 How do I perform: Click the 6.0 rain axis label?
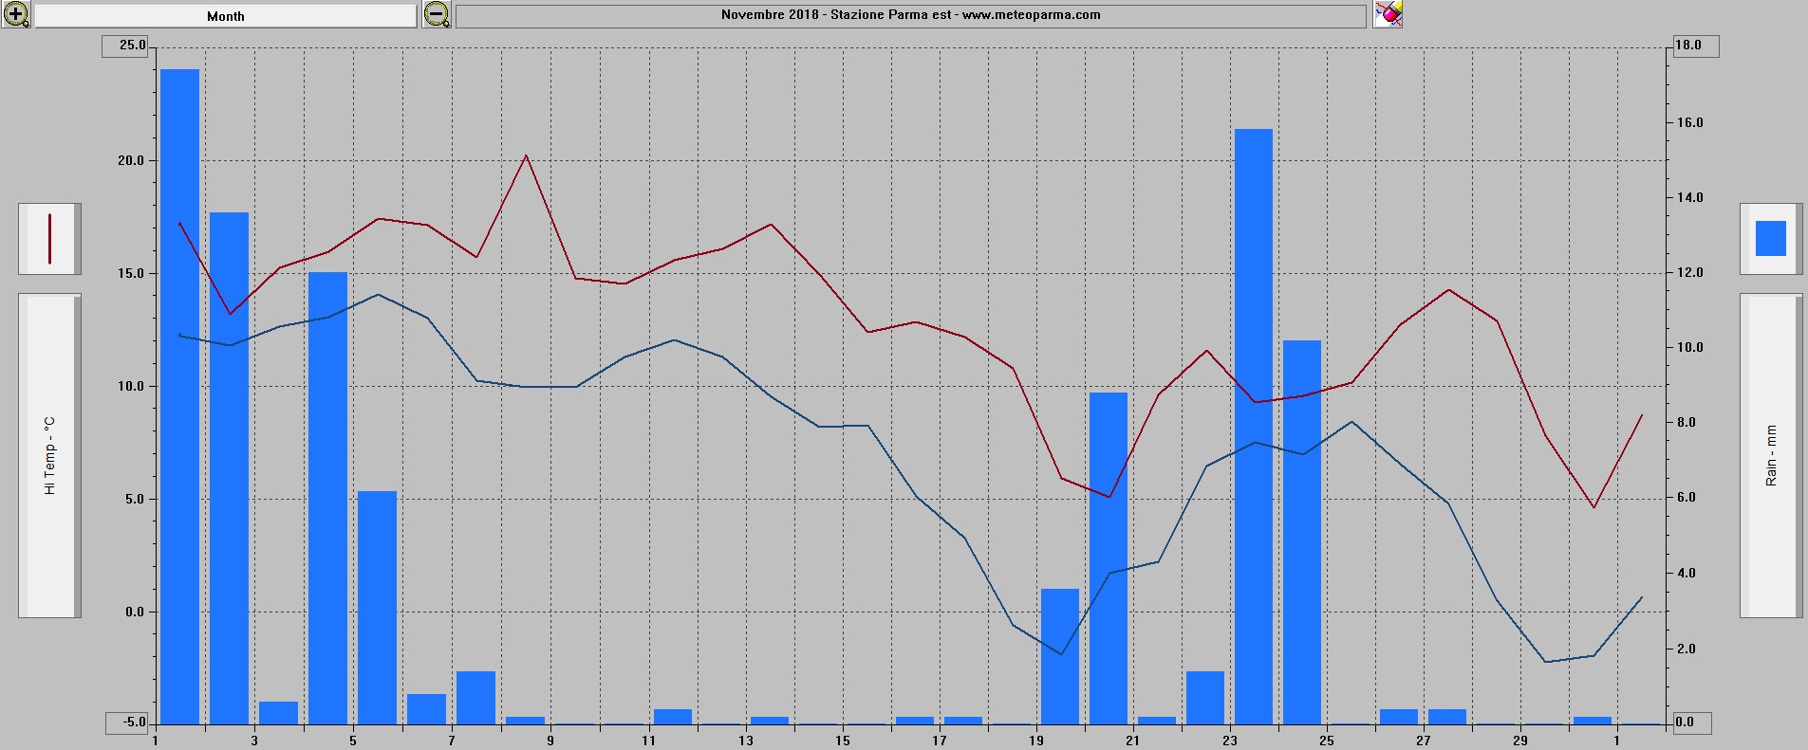click(1687, 497)
